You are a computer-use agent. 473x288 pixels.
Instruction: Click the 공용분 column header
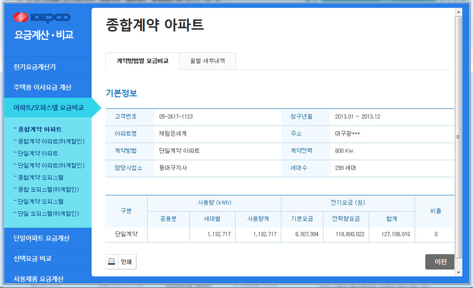[x=168, y=219]
